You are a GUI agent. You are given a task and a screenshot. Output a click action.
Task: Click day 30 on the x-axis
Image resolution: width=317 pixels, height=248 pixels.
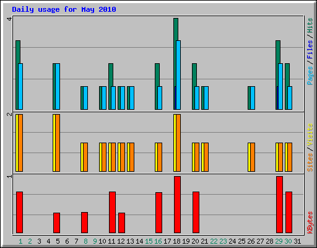[288, 241]
